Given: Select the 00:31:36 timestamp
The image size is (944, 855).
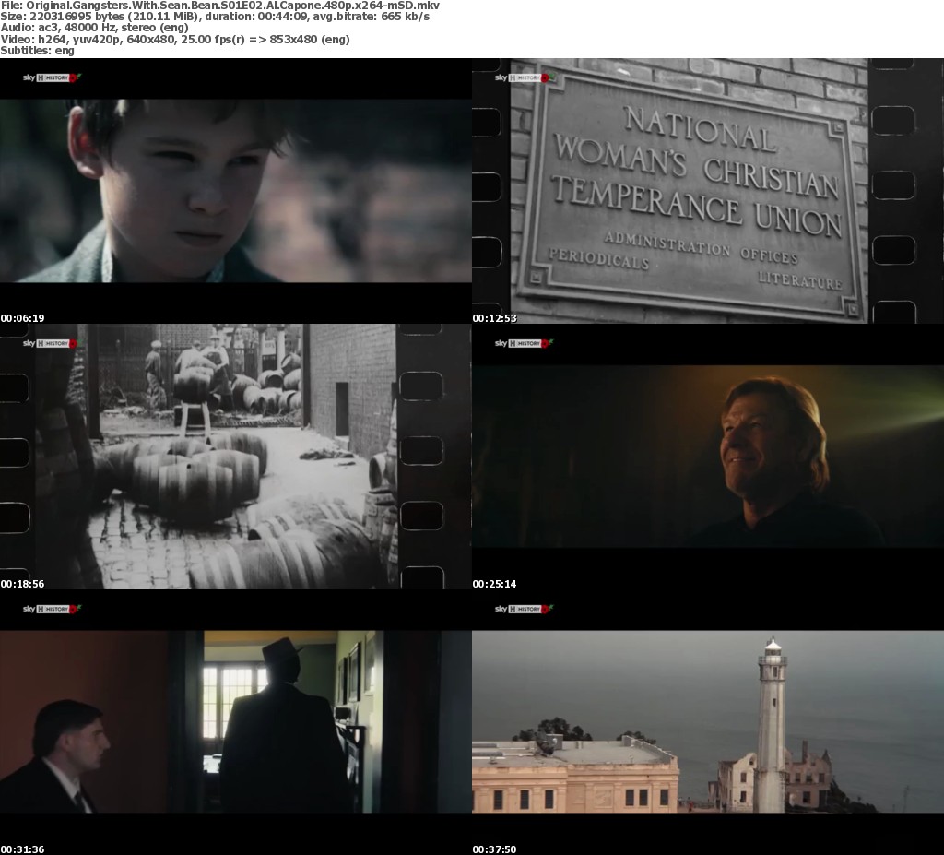Looking at the screenshot, I should coord(23,849).
